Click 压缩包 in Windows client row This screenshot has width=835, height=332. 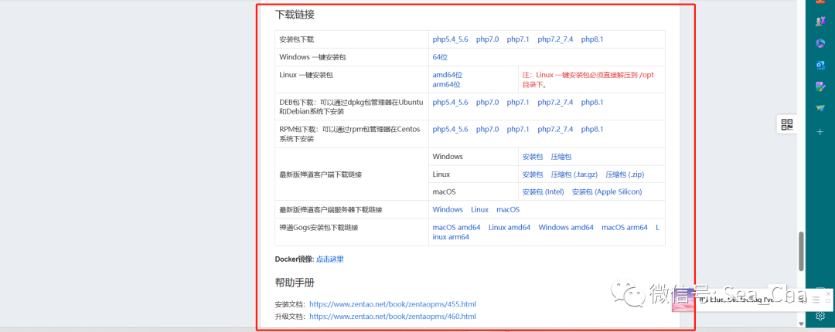coord(561,157)
